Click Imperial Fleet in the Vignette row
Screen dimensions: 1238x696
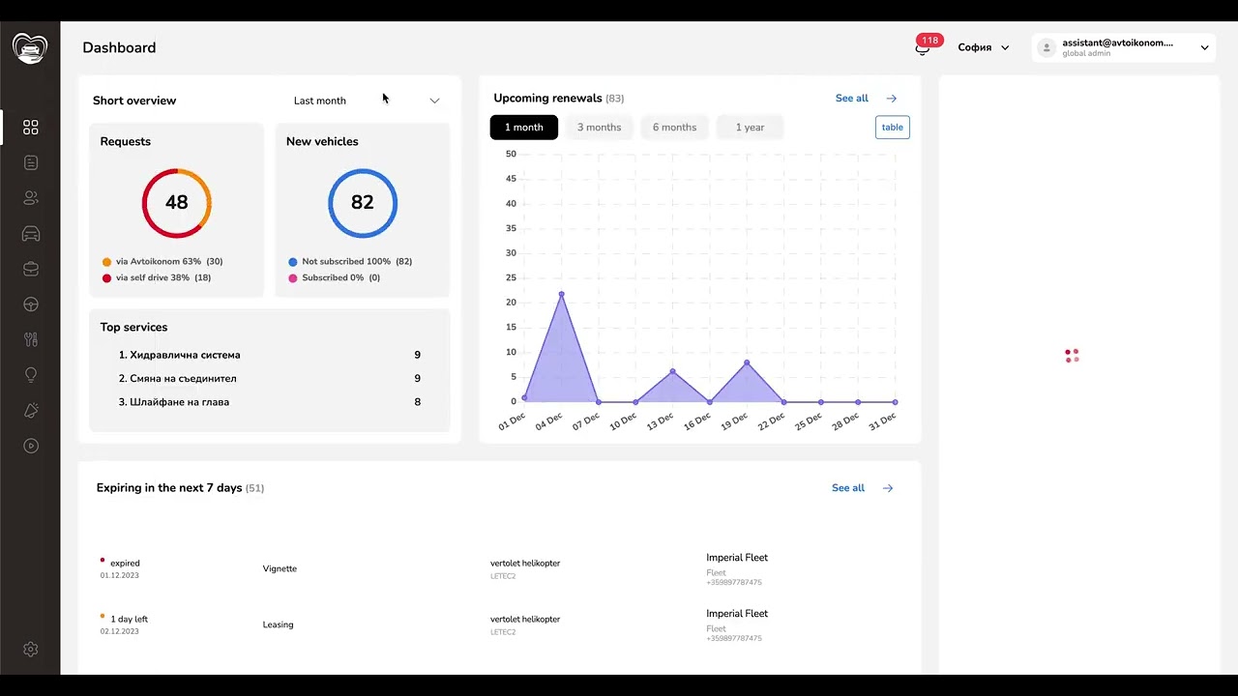pyautogui.click(x=737, y=558)
